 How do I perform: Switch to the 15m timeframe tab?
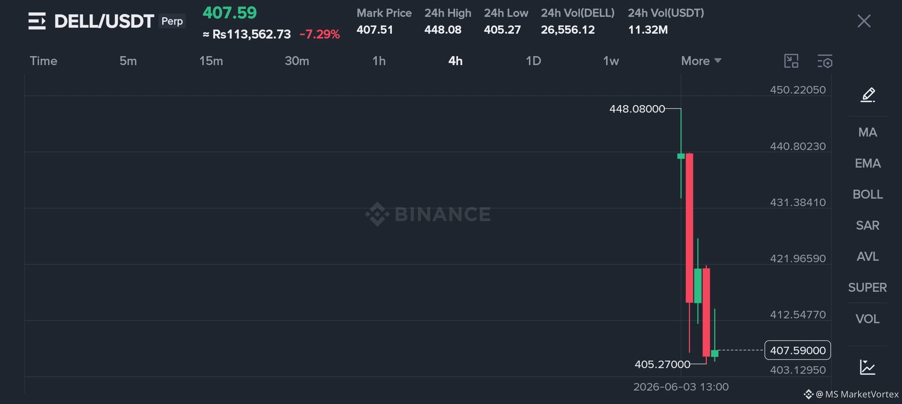click(211, 61)
